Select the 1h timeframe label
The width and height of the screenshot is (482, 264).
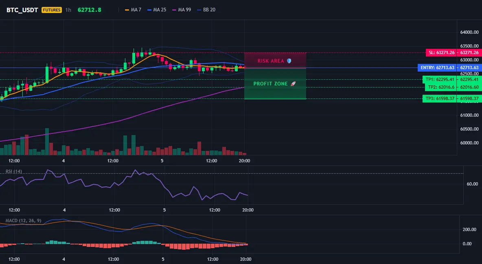click(x=68, y=10)
